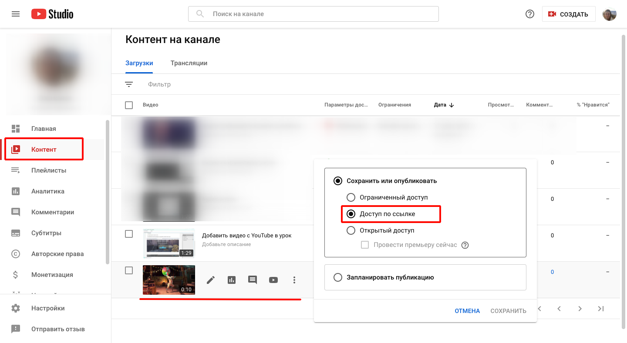The height and width of the screenshot is (343, 627).
Task: Open the hamburger navigation menu
Action: coord(16,14)
